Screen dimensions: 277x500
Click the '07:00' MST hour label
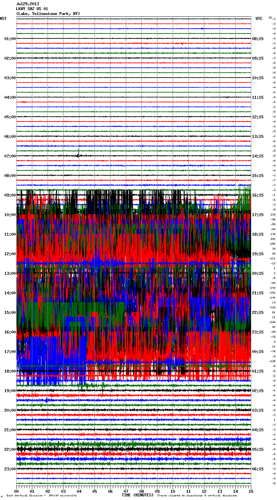pyautogui.click(x=10, y=156)
